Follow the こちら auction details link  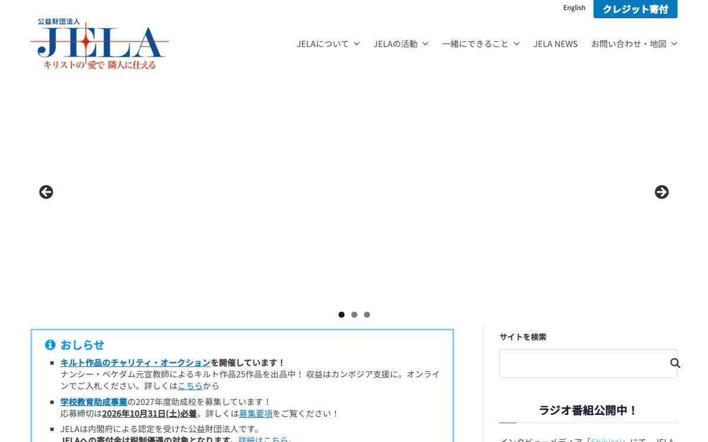(x=190, y=386)
